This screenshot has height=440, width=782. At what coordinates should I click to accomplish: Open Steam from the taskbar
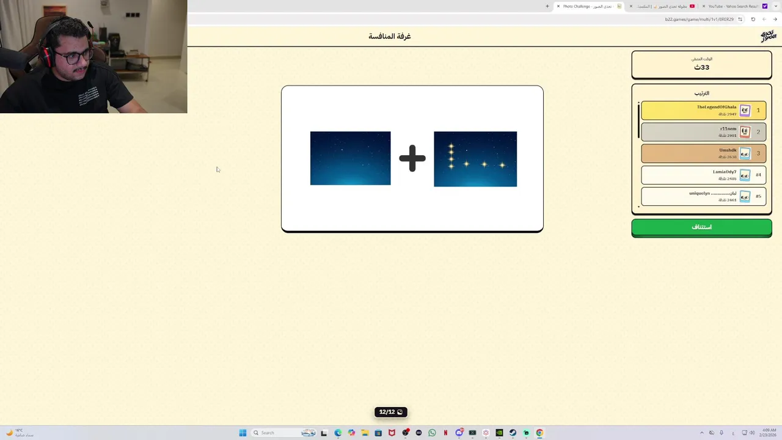(x=513, y=433)
